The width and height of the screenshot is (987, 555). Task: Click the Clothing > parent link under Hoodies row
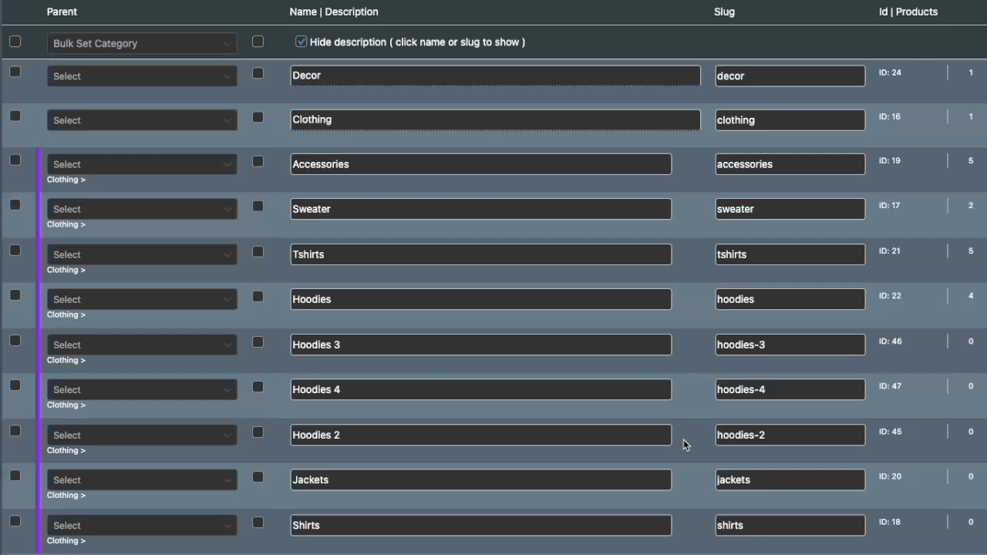click(66, 314)
